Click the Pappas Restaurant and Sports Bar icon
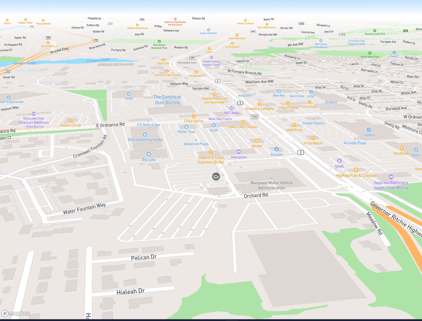 (x=214, y=94)
